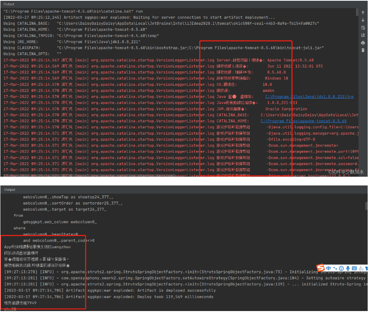368x316 pixels.
Task: Select the bottom panel's Output tab
Action: pyautogui.click(x=10, y=190)
